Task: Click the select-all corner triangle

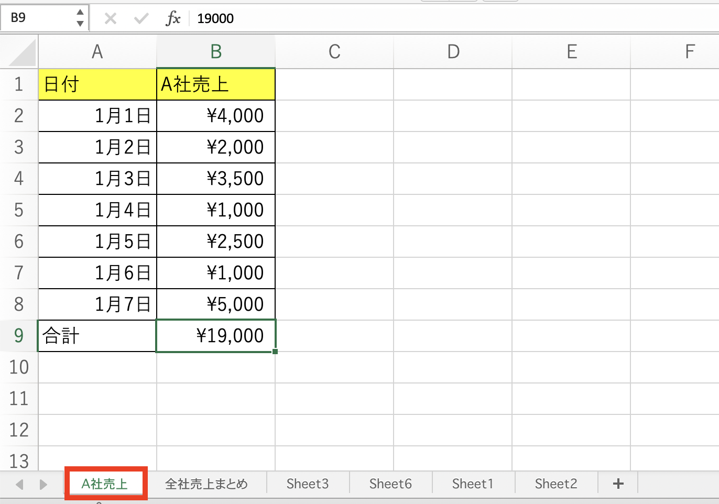Action: pyautogui.click(x=22, y=52)
